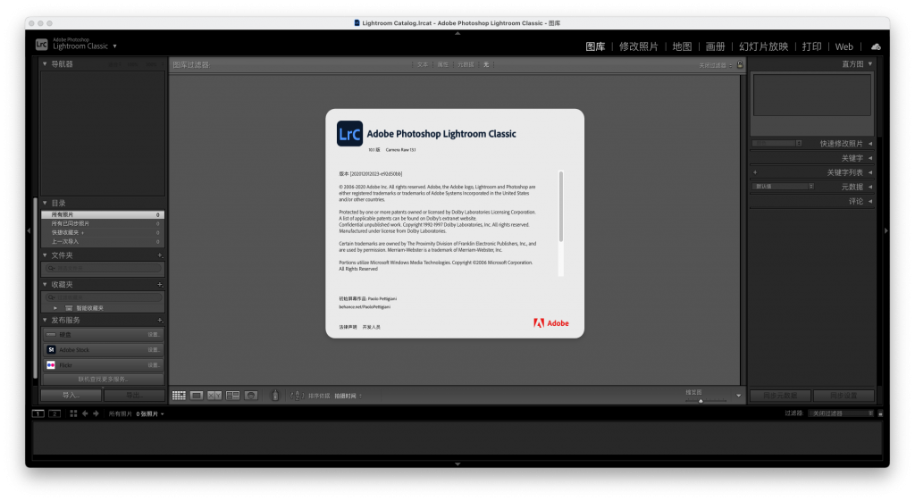
Task: Click main window display button 1
Action: point(38,413)
